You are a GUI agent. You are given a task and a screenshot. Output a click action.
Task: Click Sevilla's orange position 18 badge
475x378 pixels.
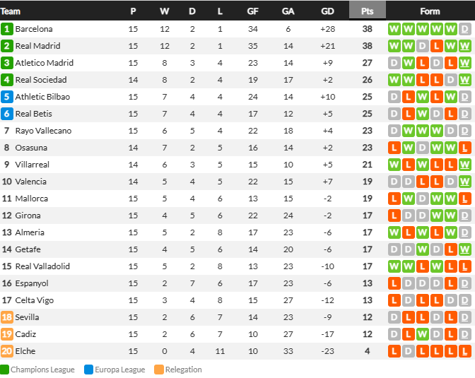click(6, 317)
